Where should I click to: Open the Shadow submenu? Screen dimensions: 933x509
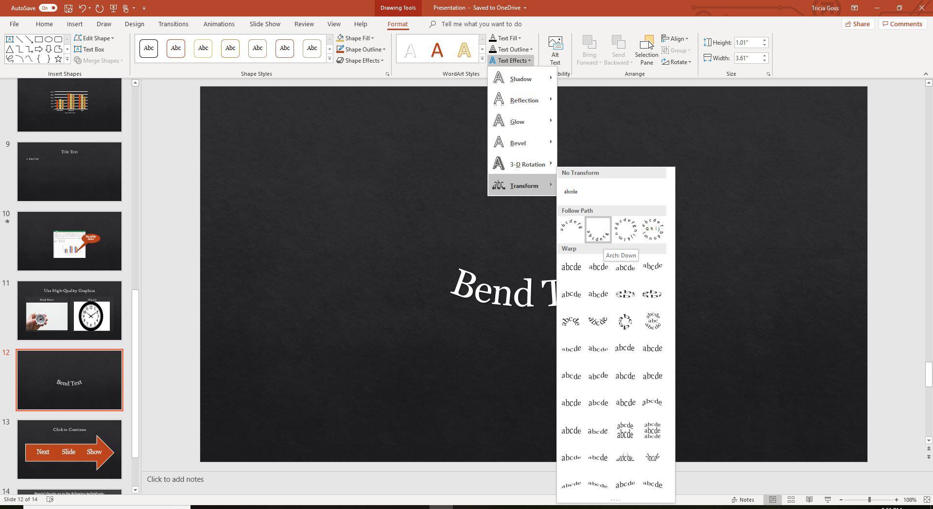pyautogui.click(x=522, y=79)
